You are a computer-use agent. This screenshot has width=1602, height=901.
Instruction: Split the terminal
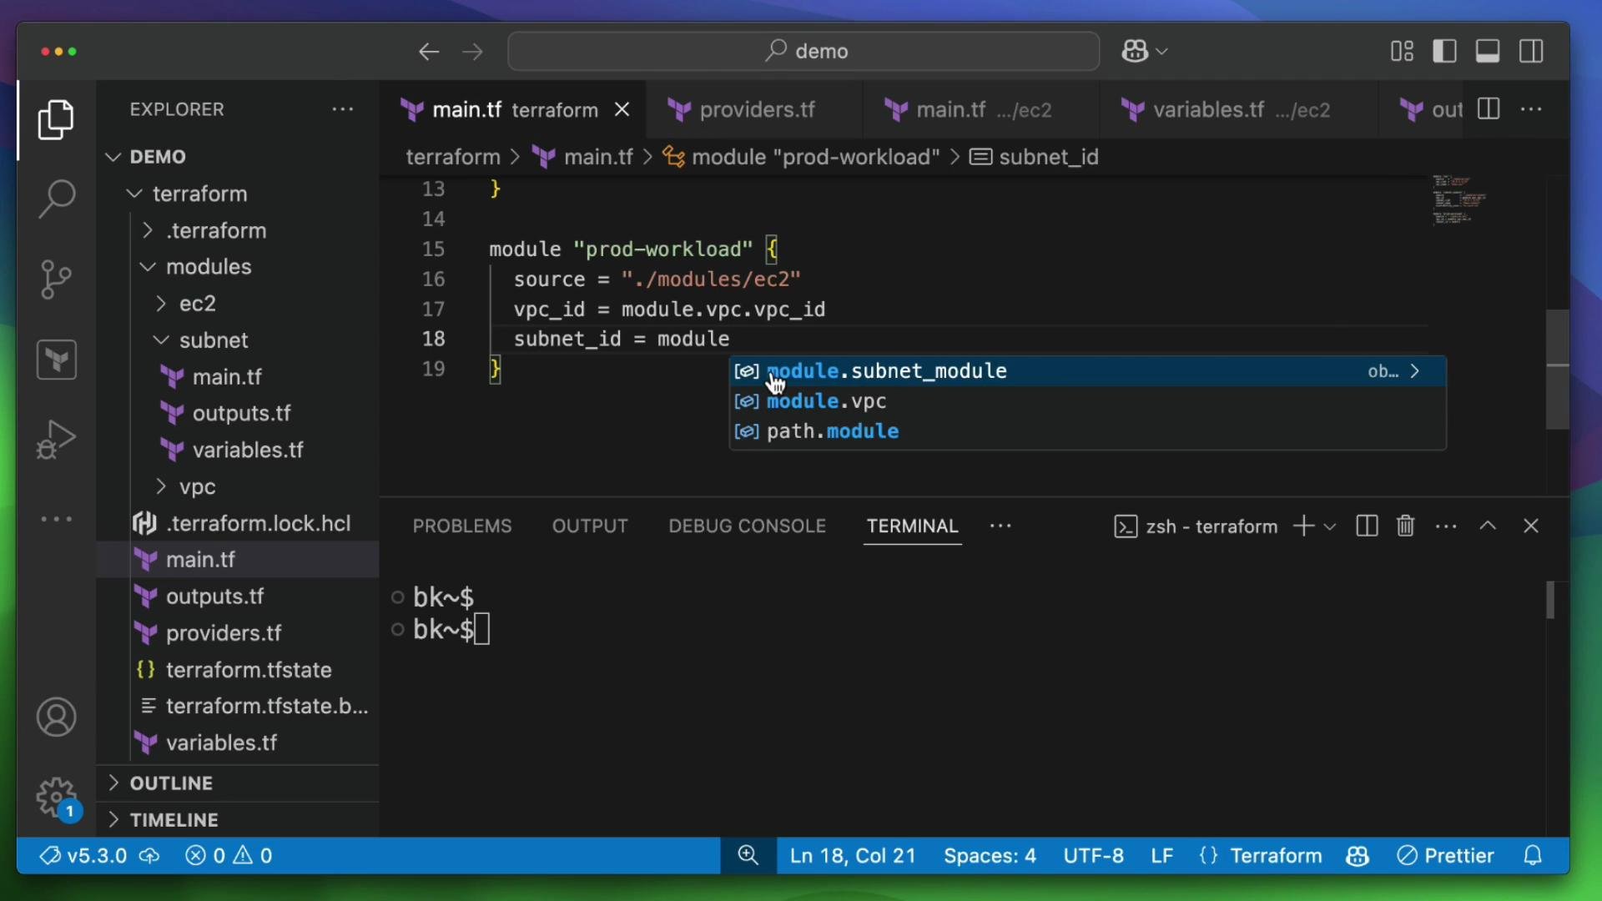(x=1367, y=526)
